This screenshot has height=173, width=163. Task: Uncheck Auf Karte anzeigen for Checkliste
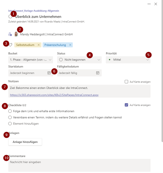tap(126, 105)
